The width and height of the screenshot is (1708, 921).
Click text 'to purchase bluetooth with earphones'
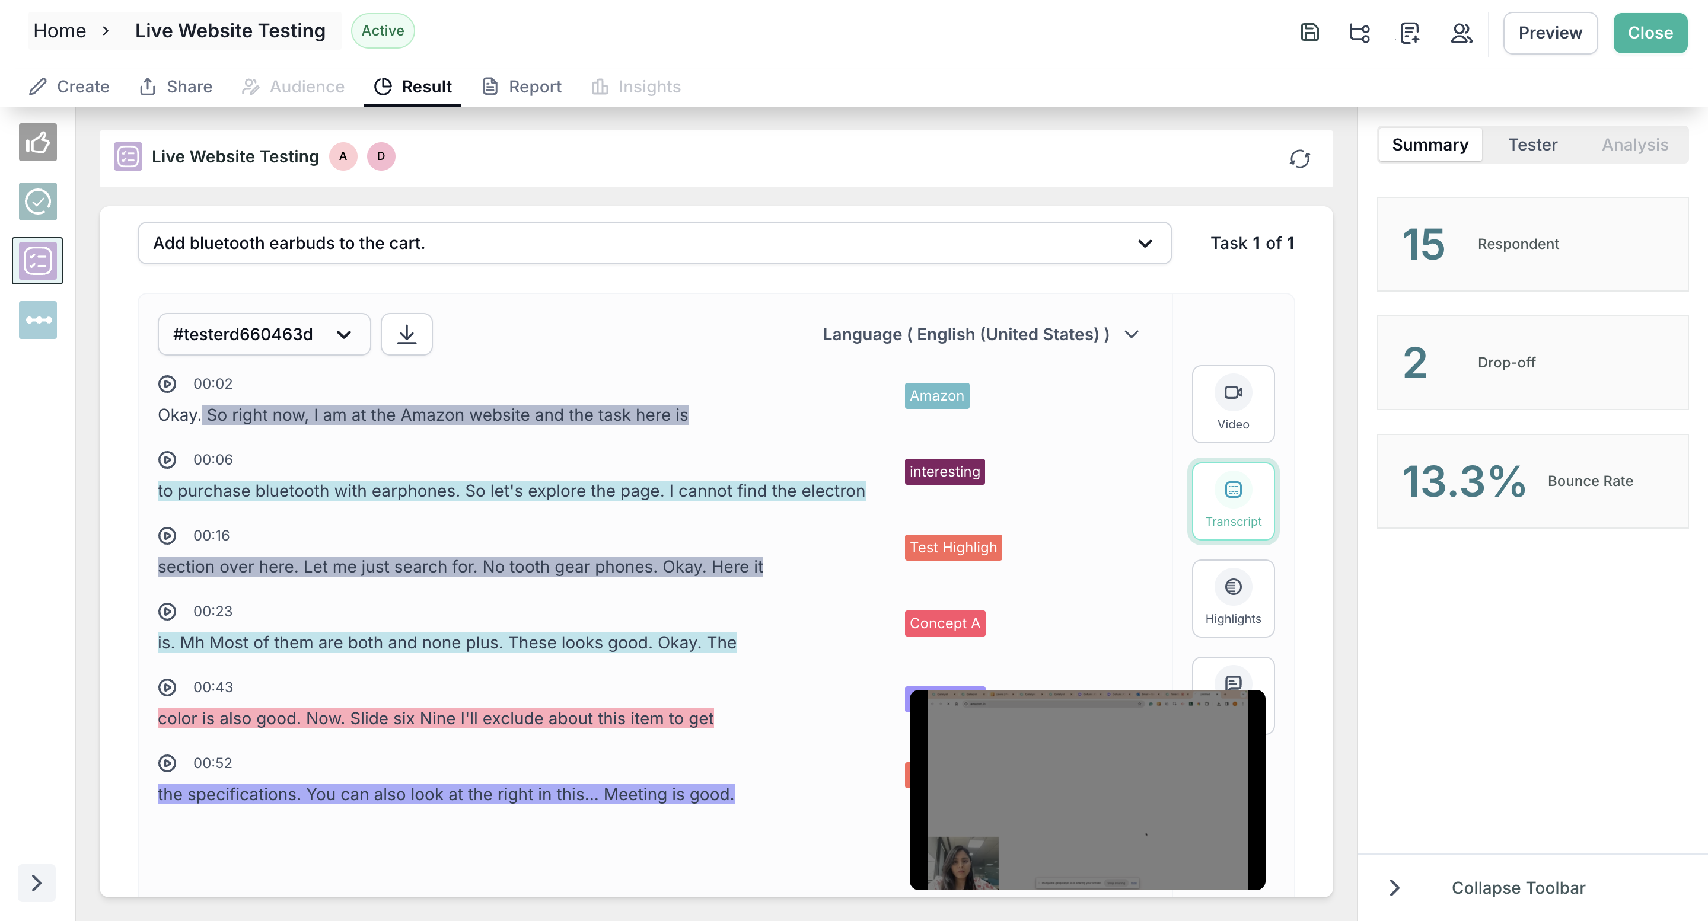(x=308, y=491)
